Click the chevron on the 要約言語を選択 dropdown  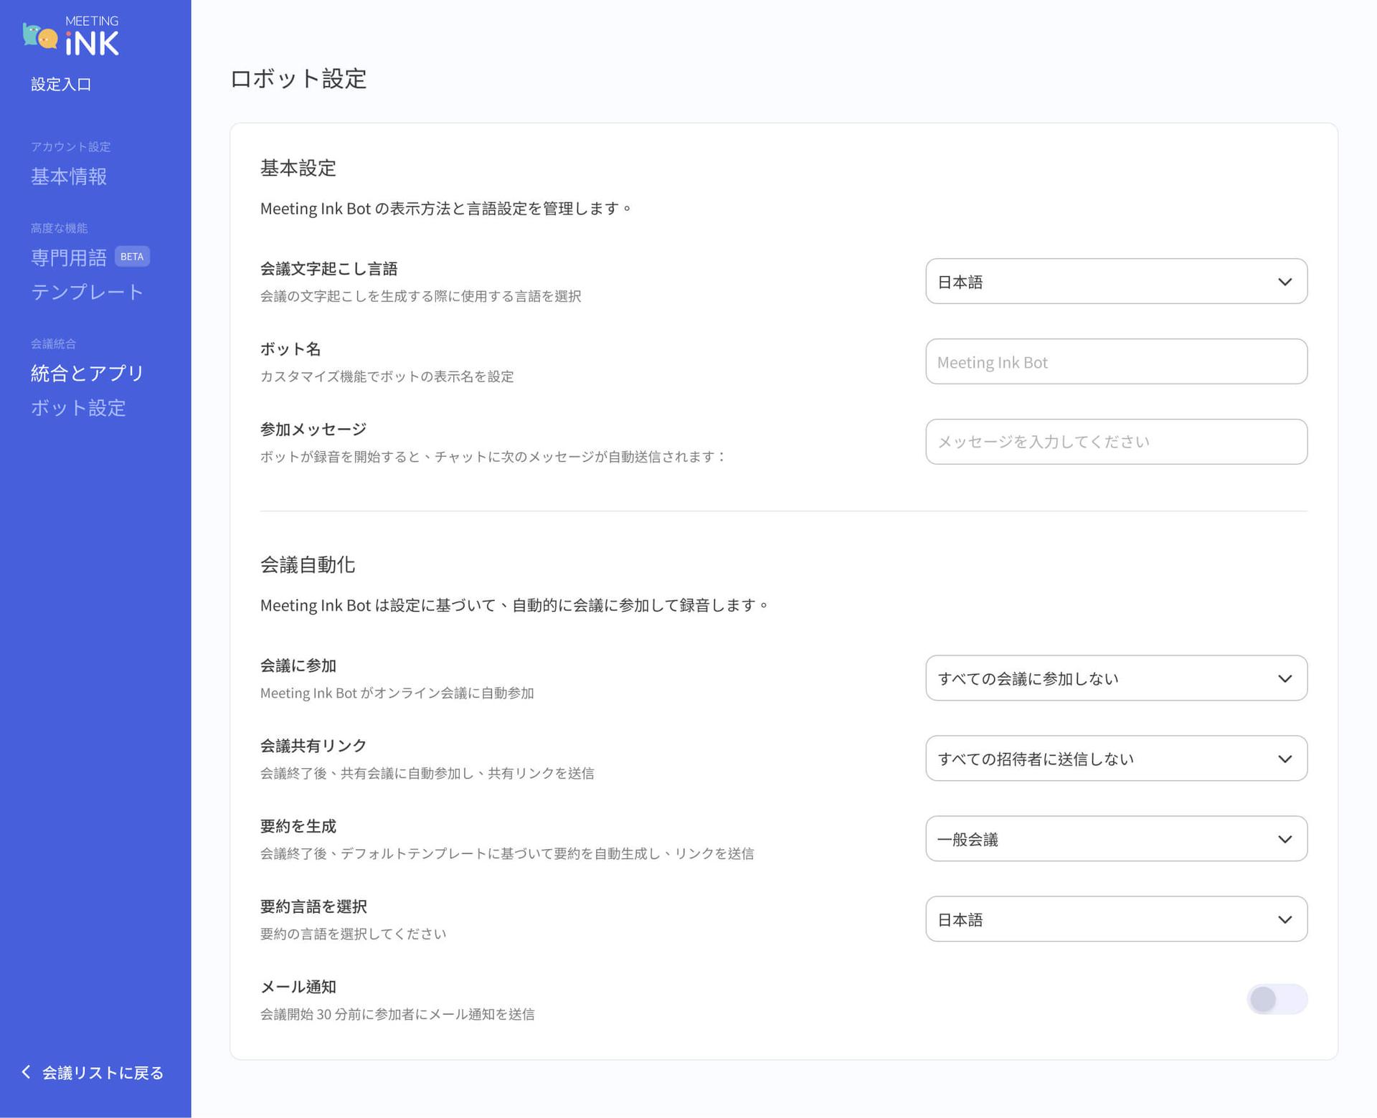coord(1284,919)
